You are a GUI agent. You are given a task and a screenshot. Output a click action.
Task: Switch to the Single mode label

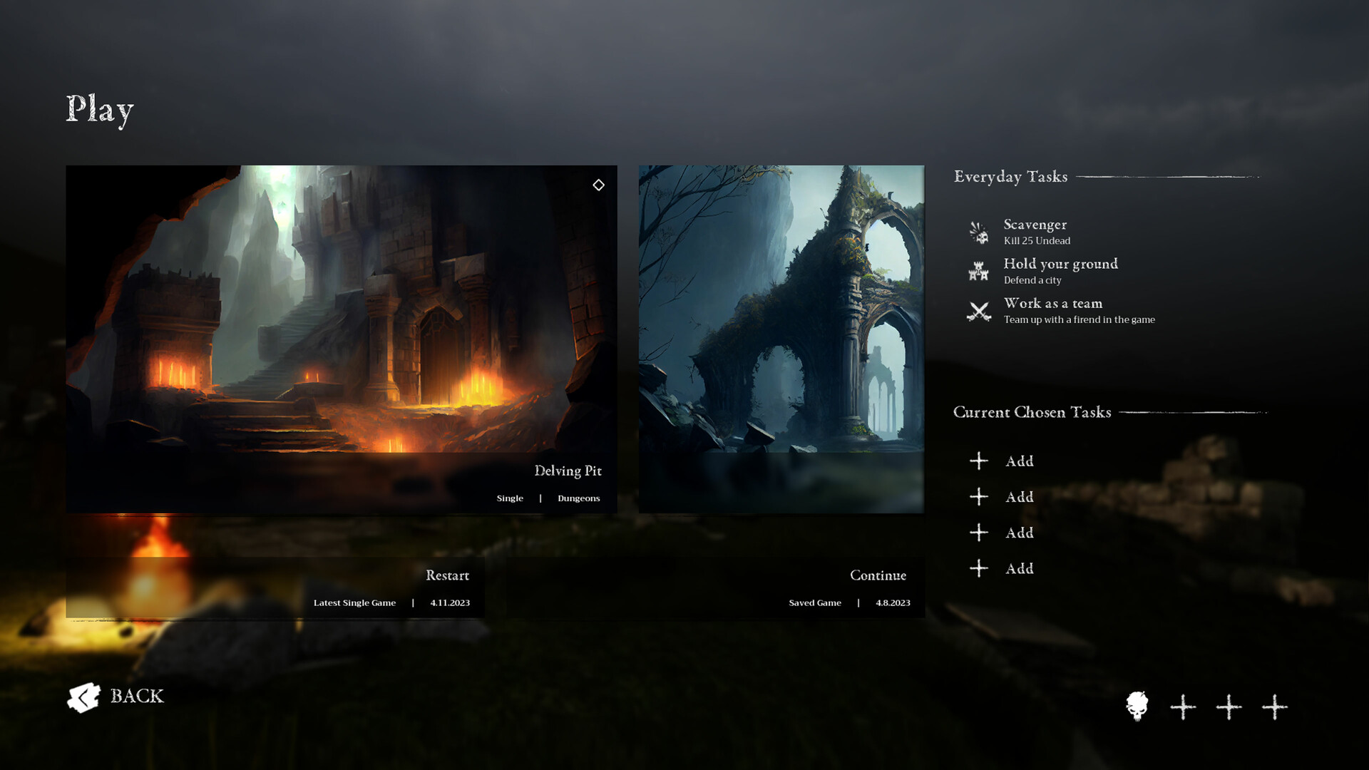click(x=510, y=498)
